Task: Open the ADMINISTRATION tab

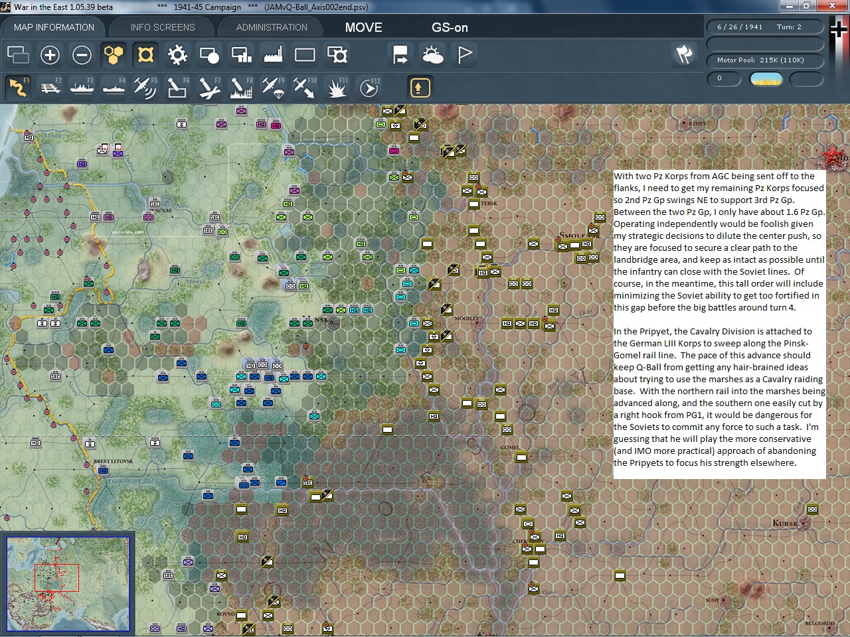Action: (x=272, y=27)
